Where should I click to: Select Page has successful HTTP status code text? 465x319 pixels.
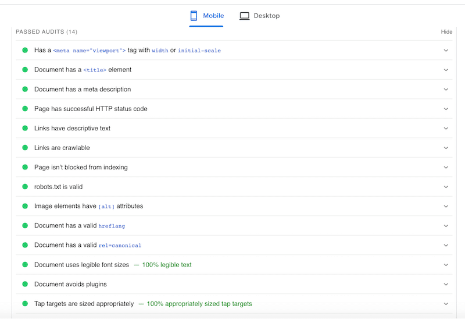(91, 109)
